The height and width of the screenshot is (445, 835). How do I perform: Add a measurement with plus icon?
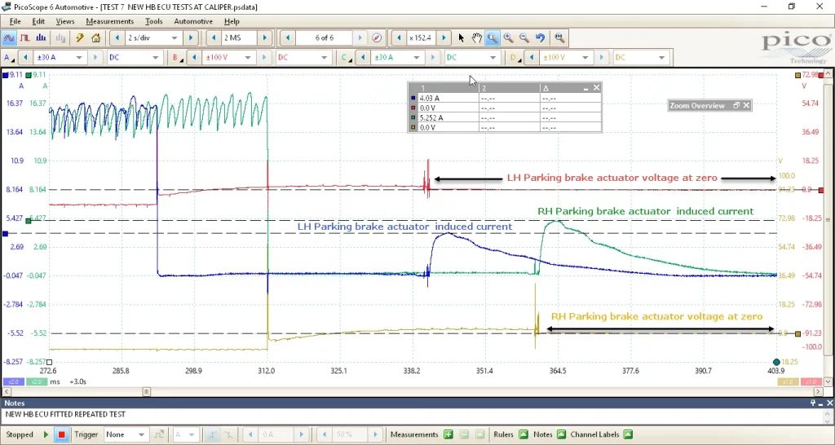448,434
